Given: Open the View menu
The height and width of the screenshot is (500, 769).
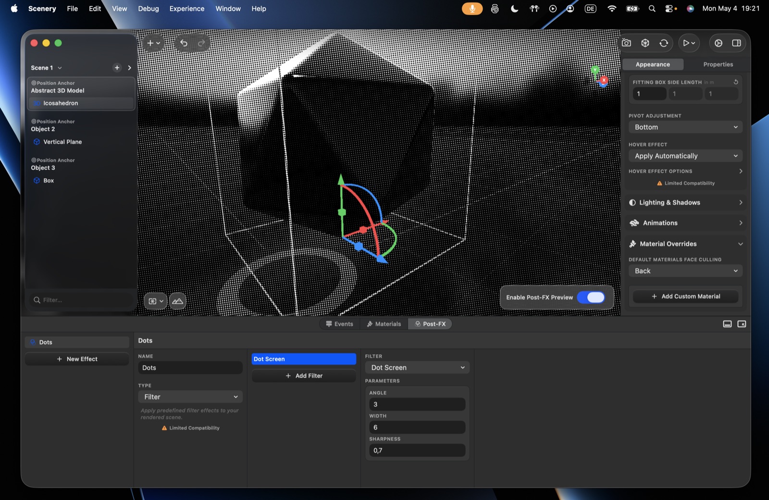Looking at the screenshot, I should coord(119,9).
